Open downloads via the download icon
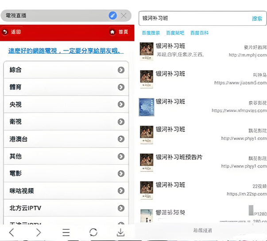 (x=120, y=233)
